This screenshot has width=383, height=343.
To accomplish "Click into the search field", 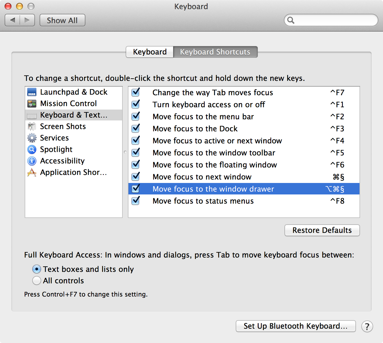I will (331, 20).
